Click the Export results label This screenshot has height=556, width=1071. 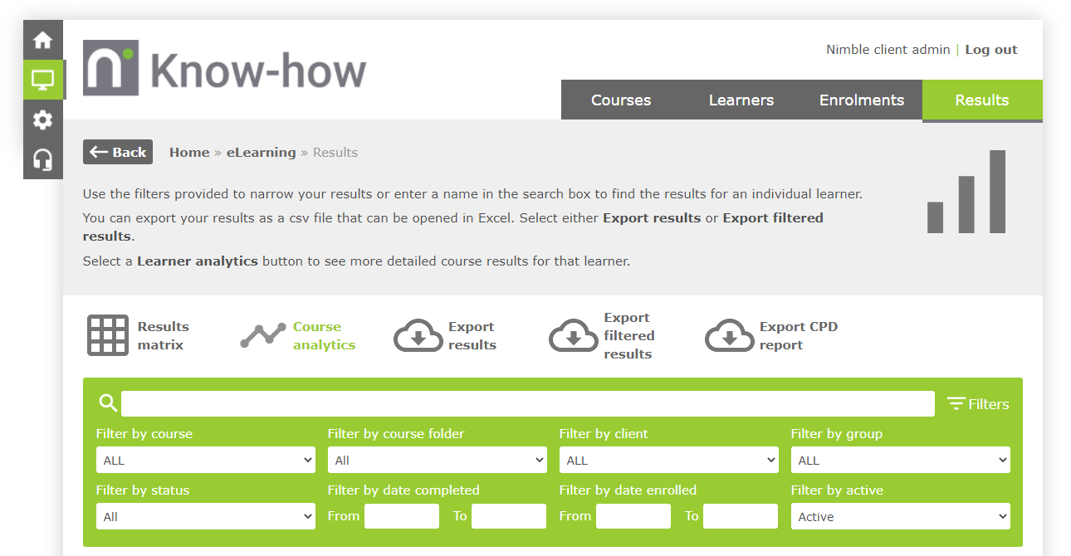point(472,335)
